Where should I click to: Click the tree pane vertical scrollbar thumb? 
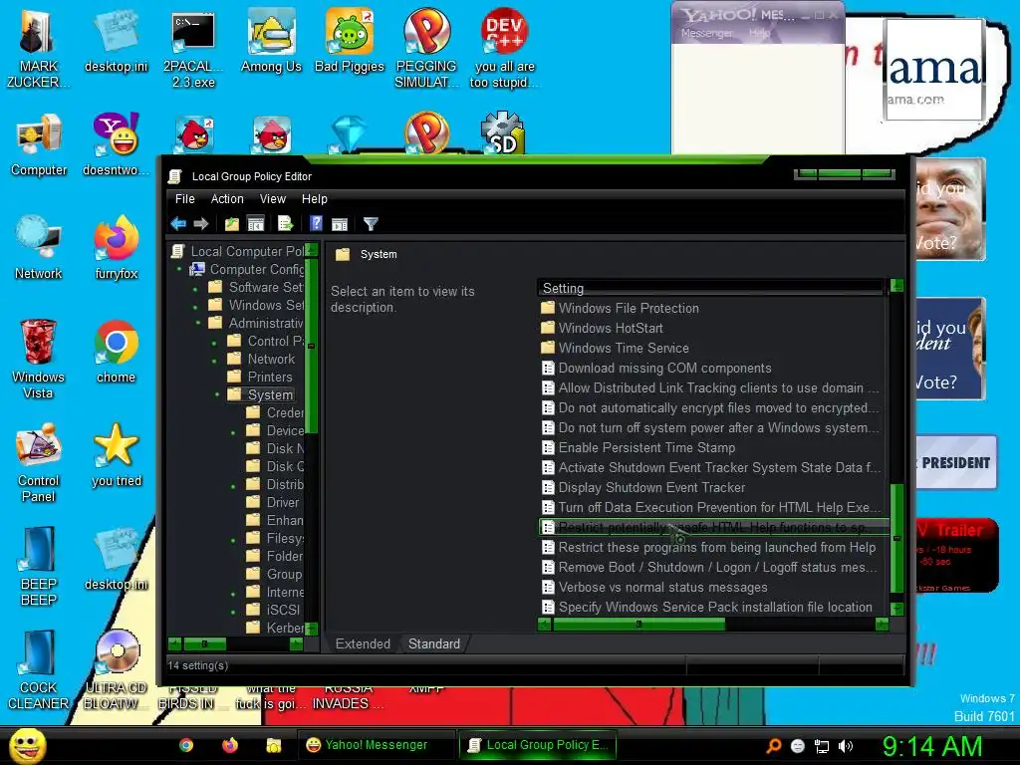(311, 346)
